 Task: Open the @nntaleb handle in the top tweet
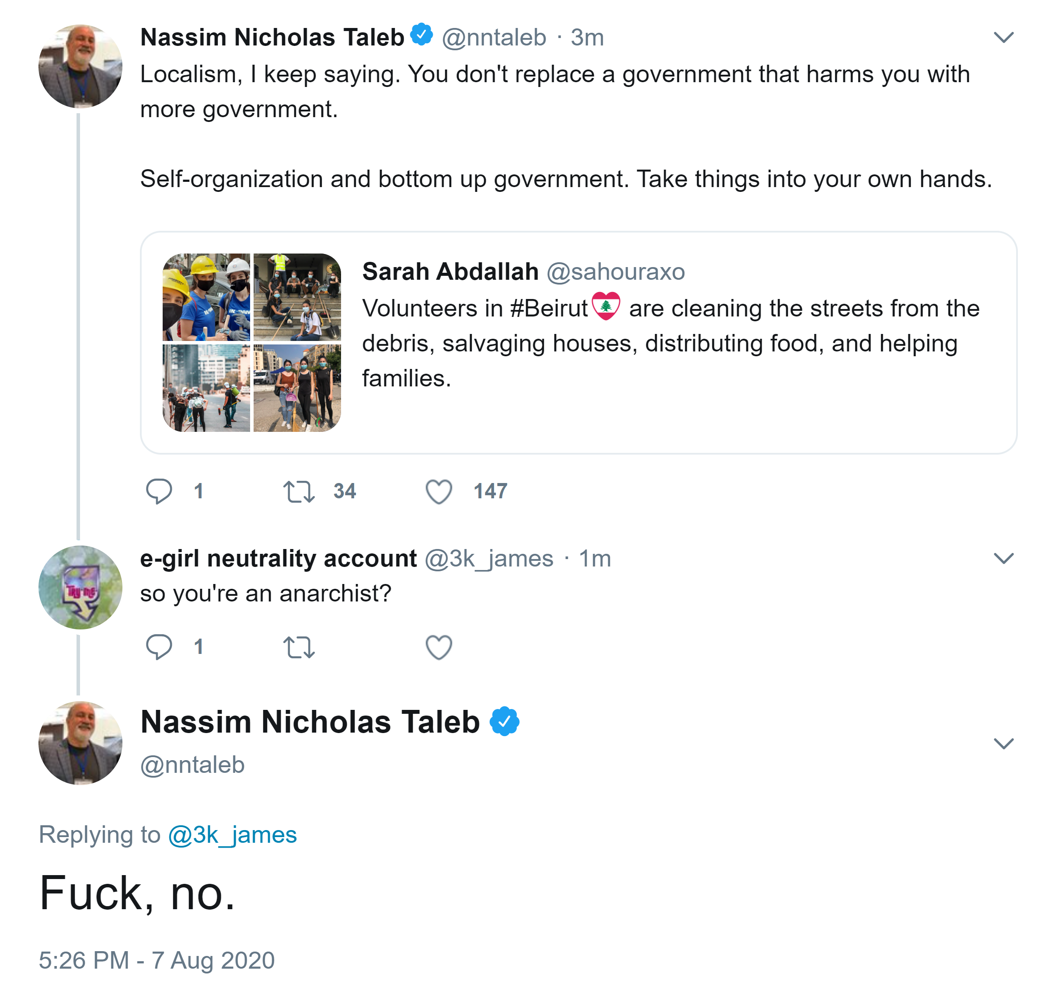coord(494,38)
